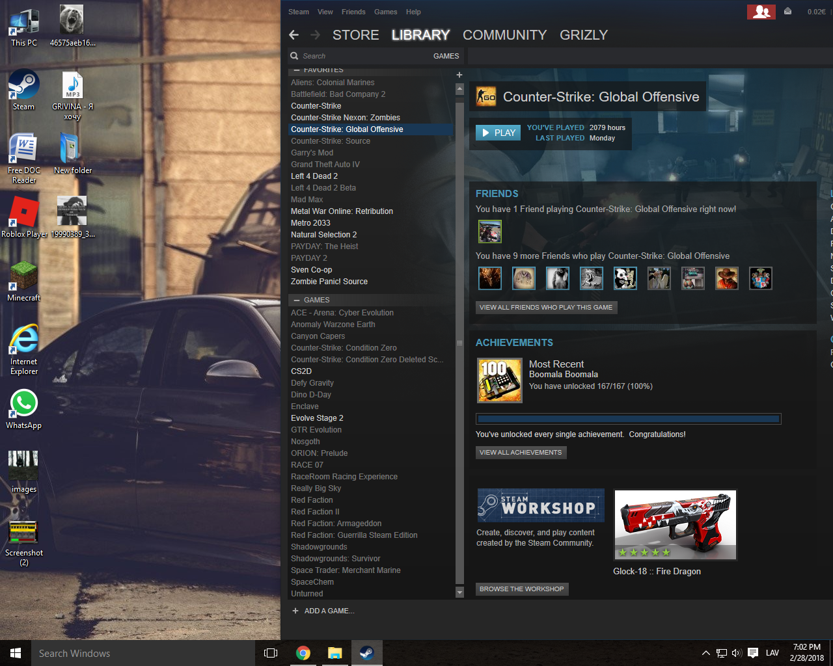Image resolution: width=833 pixels, height=666 pixels.
Task: Click the wallet balance 0.02€
Action: coord(816,12)
